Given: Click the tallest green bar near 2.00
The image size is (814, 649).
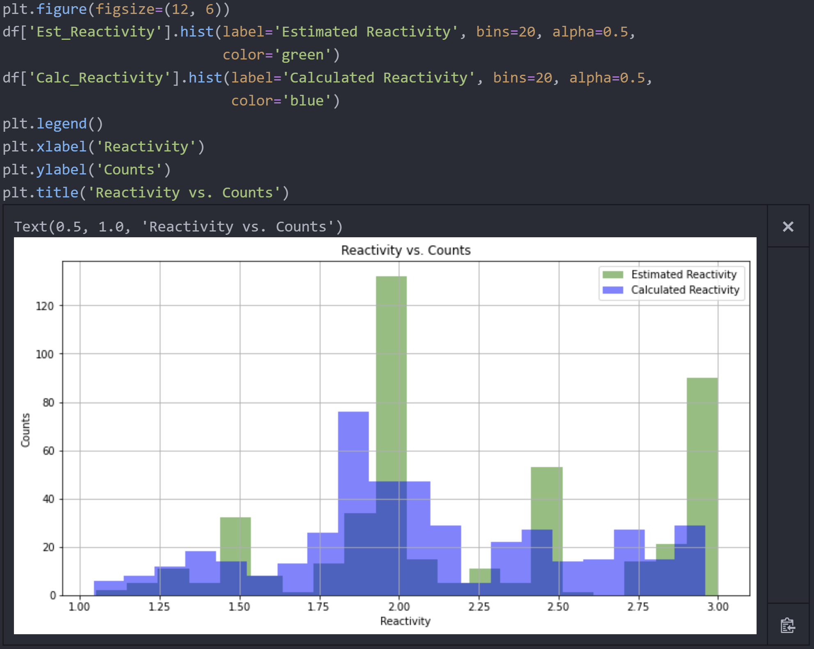Looking at the screenshot, I should pyautogui.click(x=391, y=369).
